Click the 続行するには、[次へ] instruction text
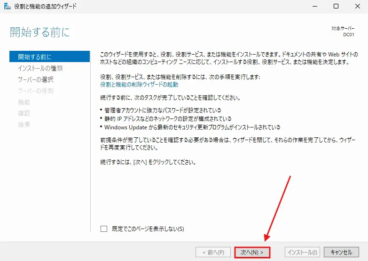Screen dimensions: 368x261 point(148,162)
